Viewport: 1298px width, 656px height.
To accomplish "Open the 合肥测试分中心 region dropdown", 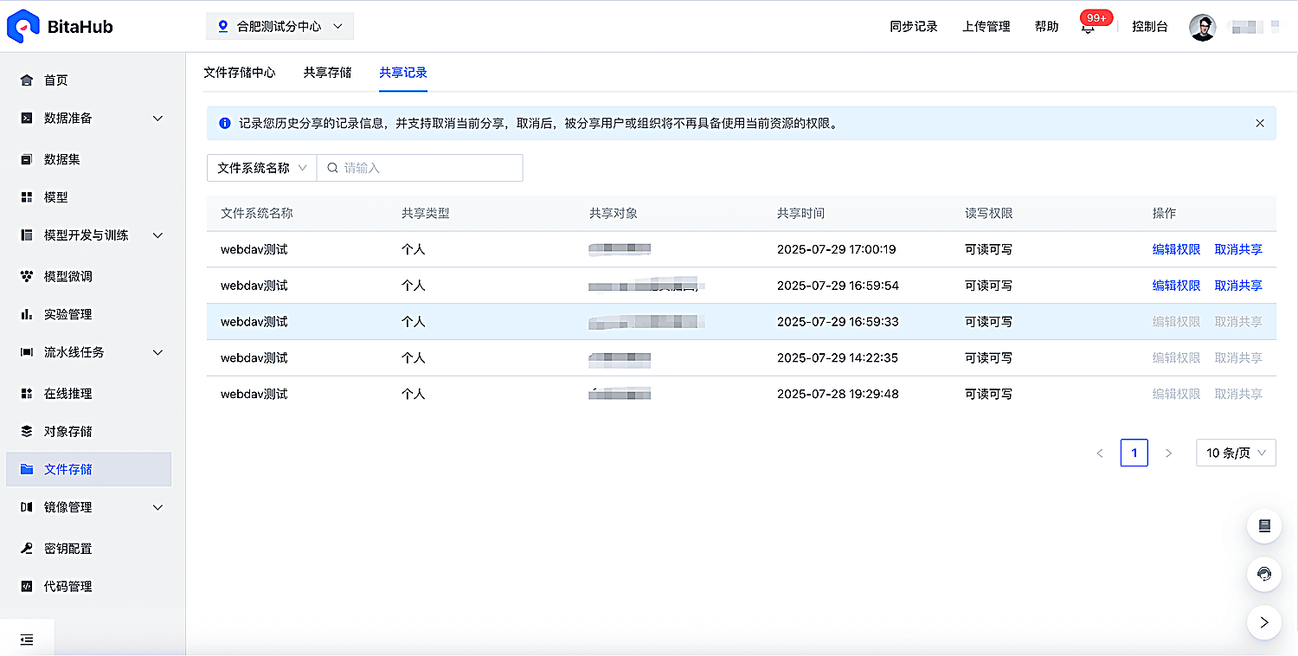I will click(x=280, y=27).
